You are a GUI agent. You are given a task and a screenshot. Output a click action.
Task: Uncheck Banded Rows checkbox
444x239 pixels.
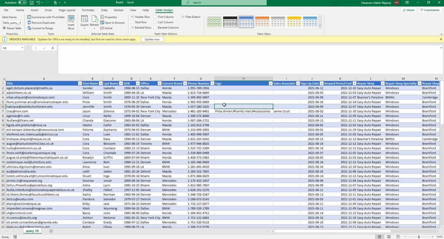tap(132, 27)
